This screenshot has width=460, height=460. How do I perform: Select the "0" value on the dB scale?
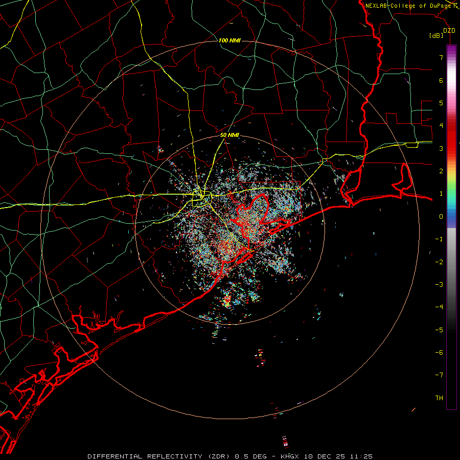(441, 217)
